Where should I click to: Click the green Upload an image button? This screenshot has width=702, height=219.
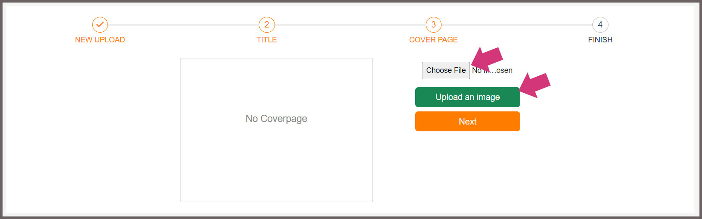point(467,97)
